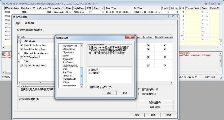Collapse the Database event category
Image resolution: width=224 pixels, height=120 pixels.
point(19,41)
